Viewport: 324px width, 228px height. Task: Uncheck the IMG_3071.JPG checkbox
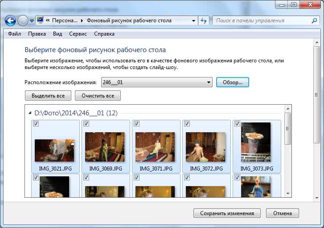[x=136, y=123]
